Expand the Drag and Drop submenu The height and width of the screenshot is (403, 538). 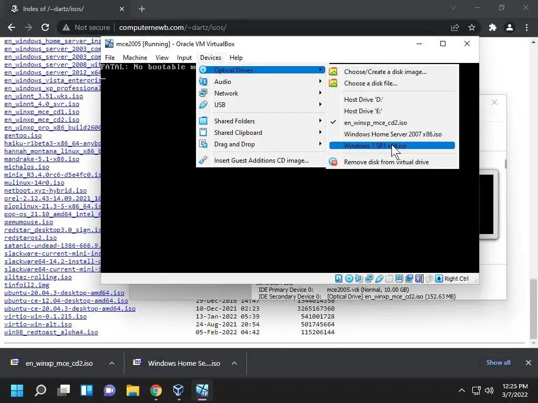tap(261, 144)
